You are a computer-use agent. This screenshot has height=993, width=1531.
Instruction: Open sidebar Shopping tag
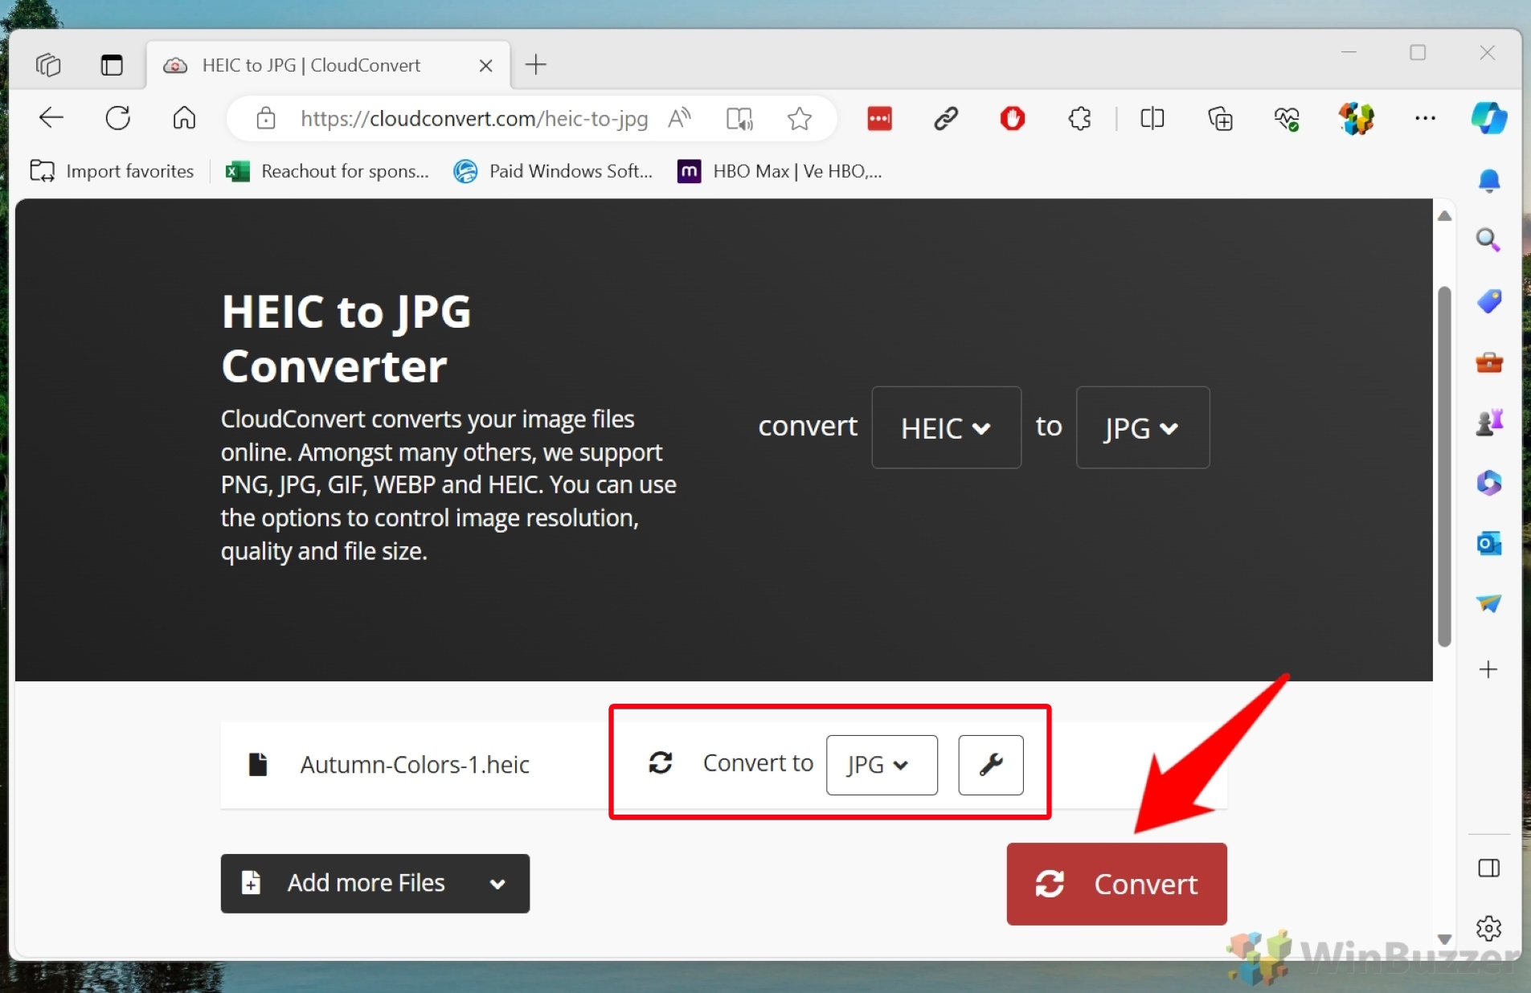[x=1489, y=301]
